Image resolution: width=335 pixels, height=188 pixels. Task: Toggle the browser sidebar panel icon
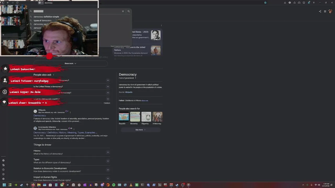(x=3, y=3)
